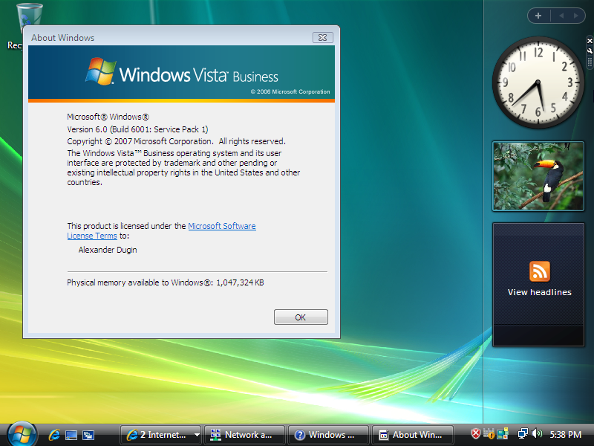Viewport: 594px width, 446px height.
Task: Click the physical memory 1,047,324 KB text
Action: [x=165, y=282]
